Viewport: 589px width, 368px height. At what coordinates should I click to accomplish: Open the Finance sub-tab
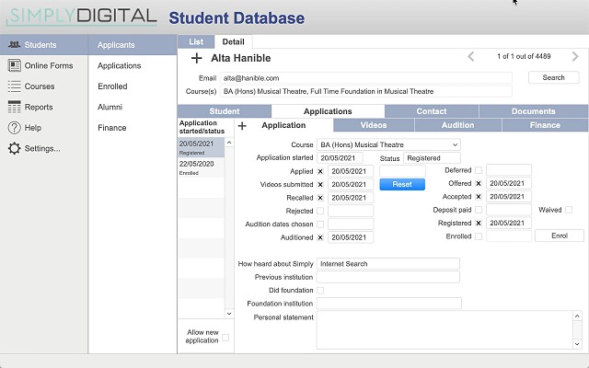click(545, 125)
